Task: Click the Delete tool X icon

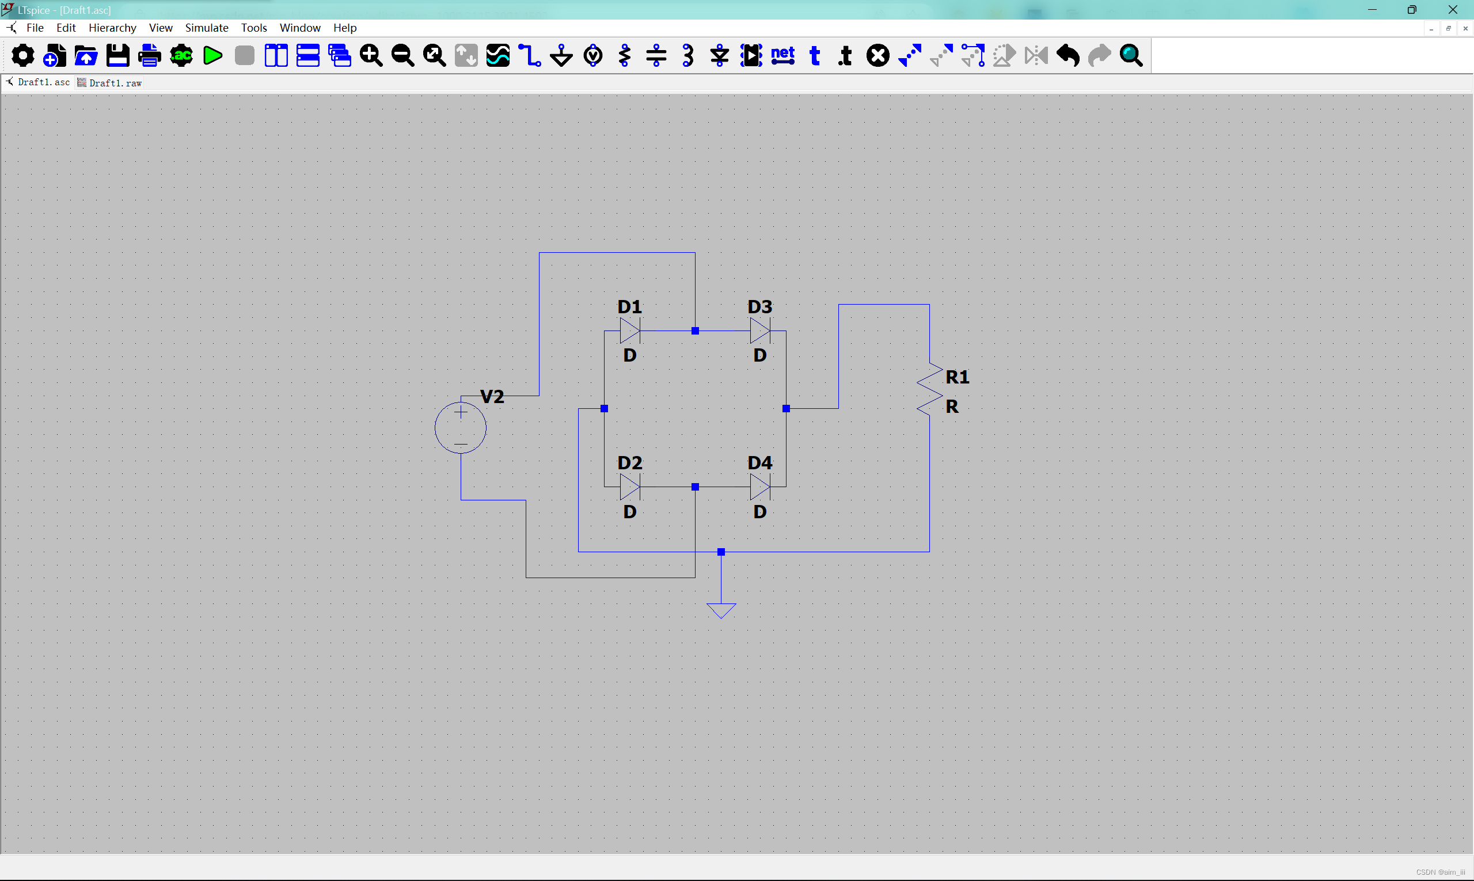Action: click(x=877, y=56)
